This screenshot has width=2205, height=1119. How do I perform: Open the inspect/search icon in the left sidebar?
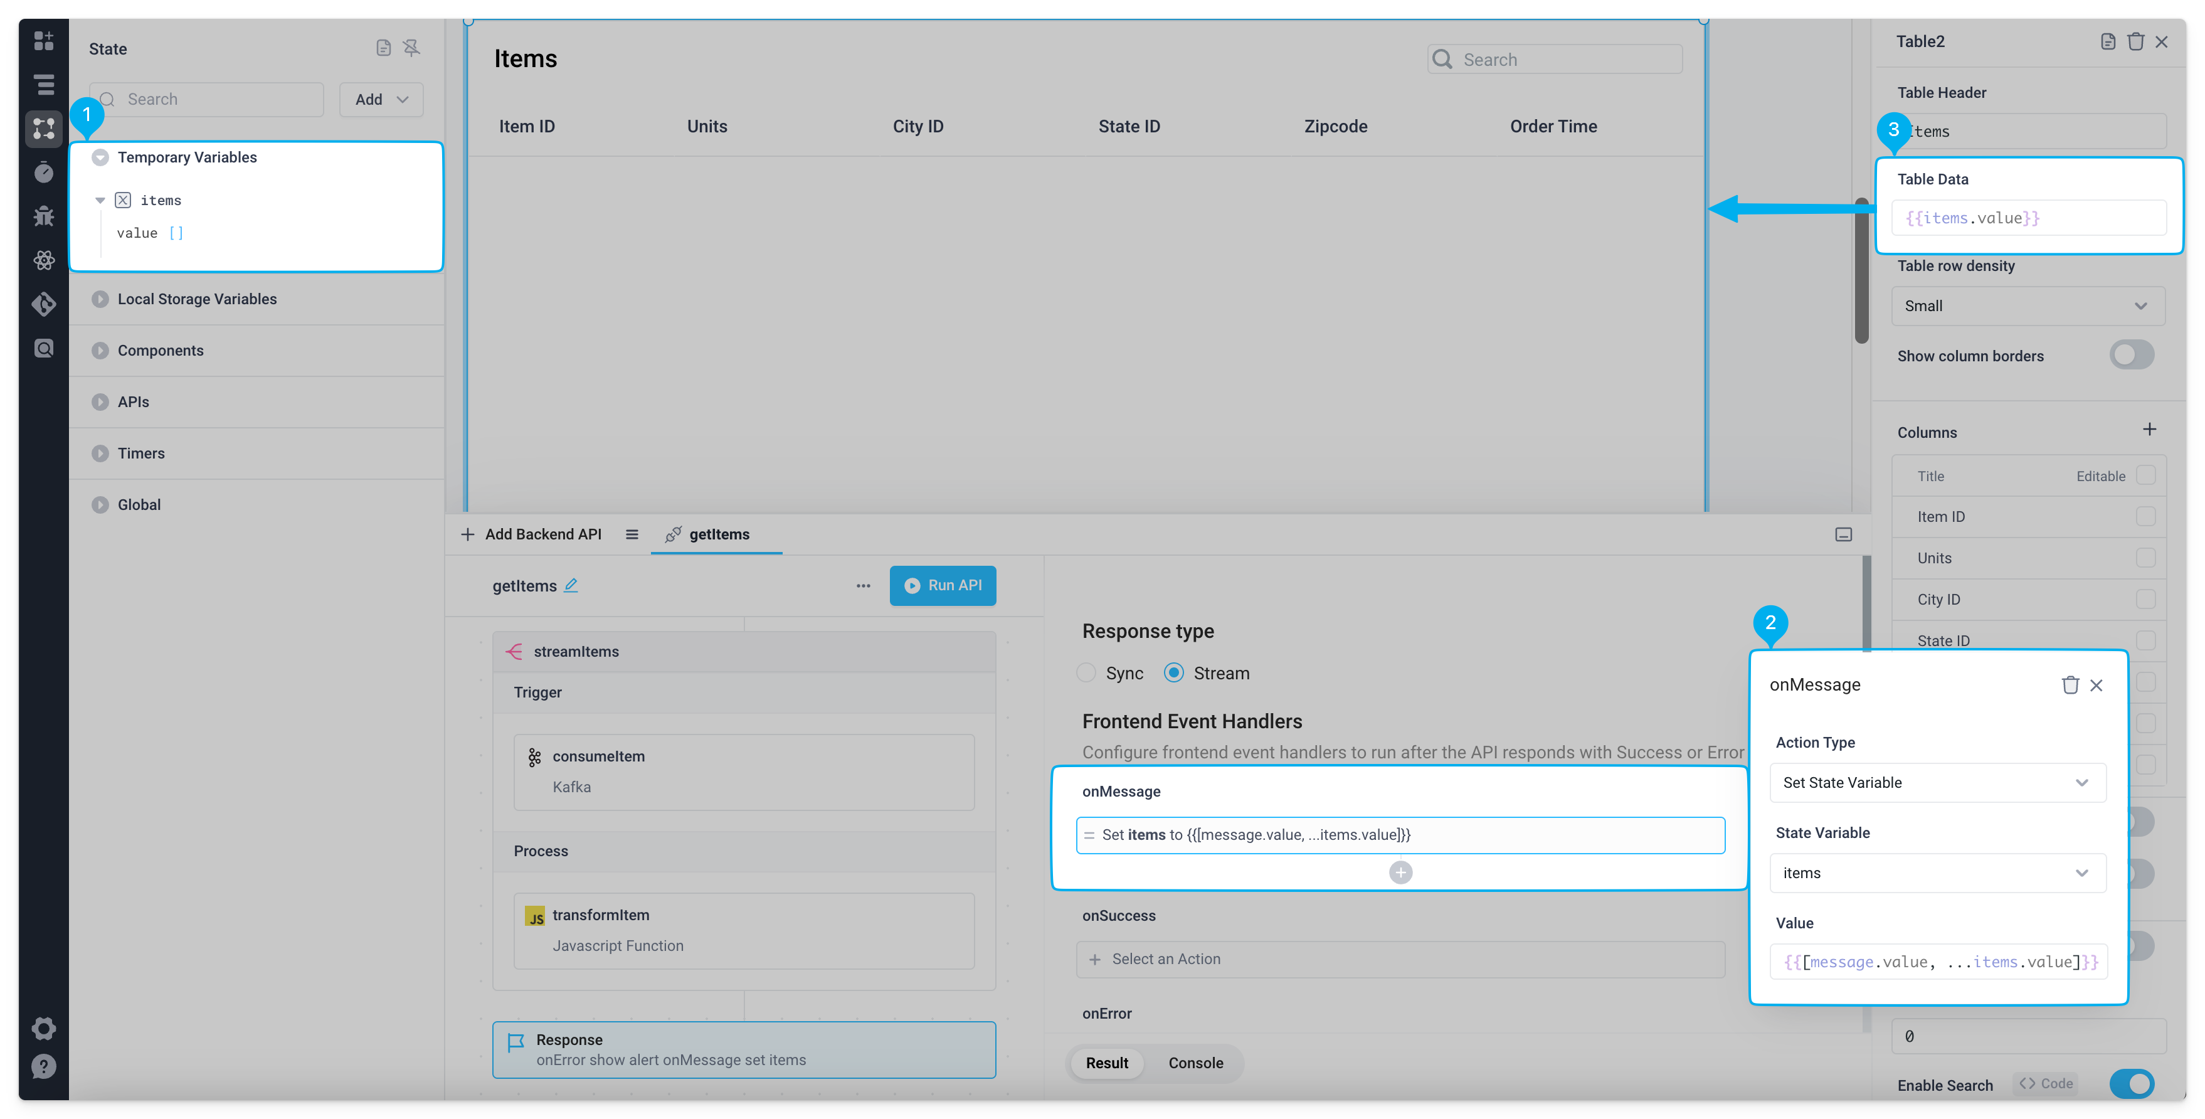[x=44, y=347]
